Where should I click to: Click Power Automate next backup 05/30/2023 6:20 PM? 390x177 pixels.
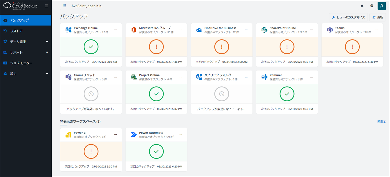point(170,167)
